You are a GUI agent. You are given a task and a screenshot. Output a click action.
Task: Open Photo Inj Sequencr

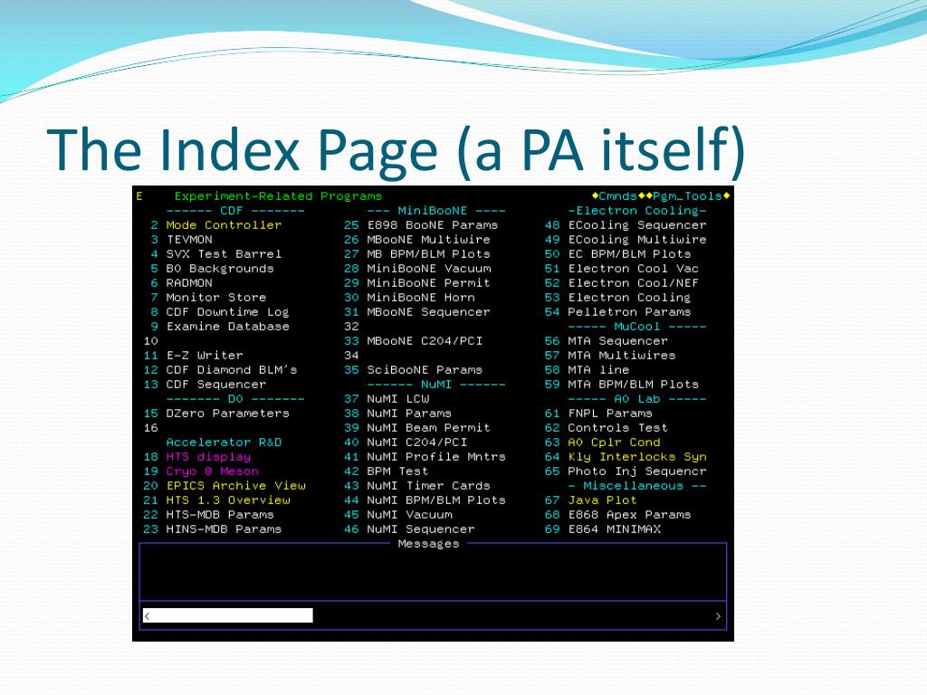click(x=636, y=471)
